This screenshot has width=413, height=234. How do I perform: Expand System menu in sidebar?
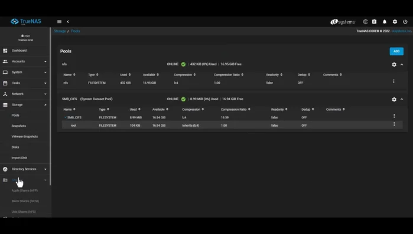click(x=25, y=72)
